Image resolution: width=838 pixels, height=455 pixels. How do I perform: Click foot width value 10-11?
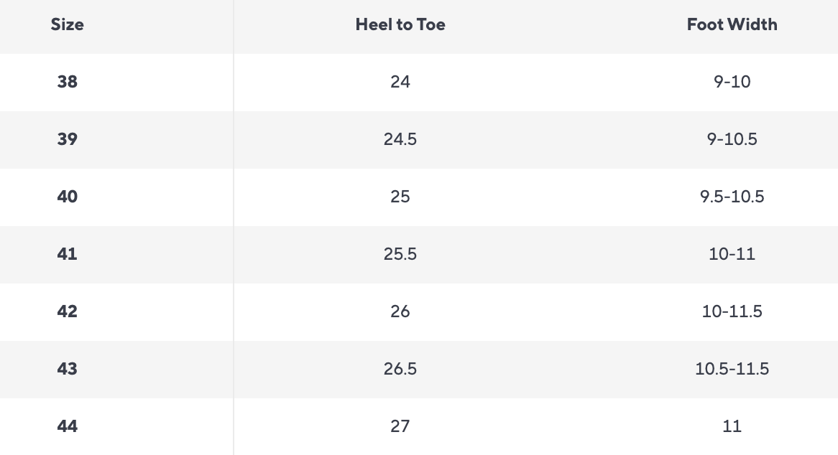732,254
